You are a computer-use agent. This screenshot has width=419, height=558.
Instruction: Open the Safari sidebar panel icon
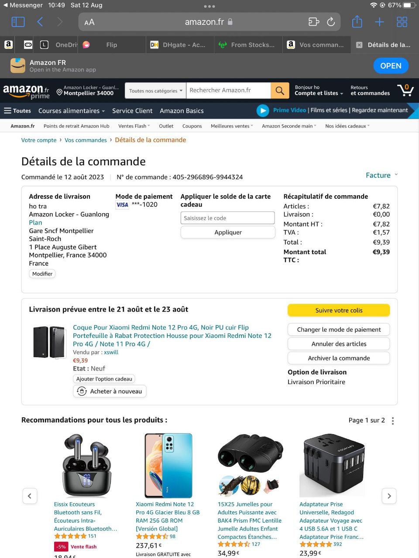(18, 22)
